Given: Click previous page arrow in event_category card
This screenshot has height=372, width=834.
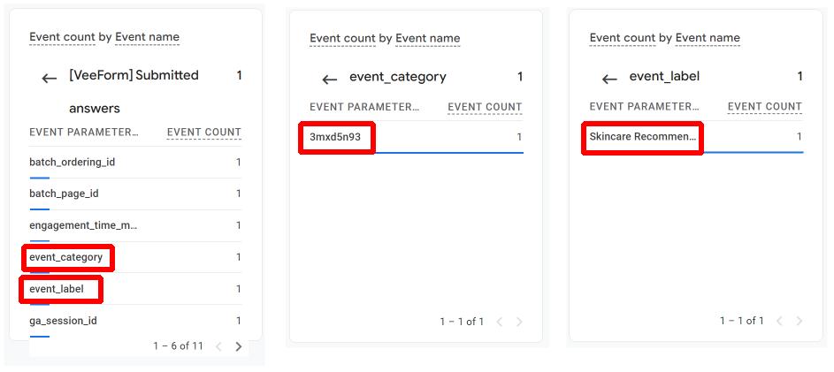Looking at the screenshot, I should (500, 322).
